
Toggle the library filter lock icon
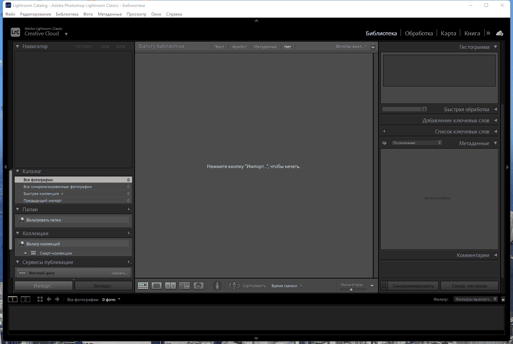(373, 46)
